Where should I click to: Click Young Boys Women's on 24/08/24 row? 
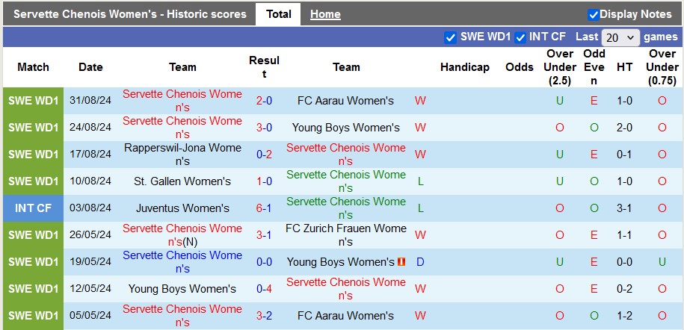click(345, 128)
